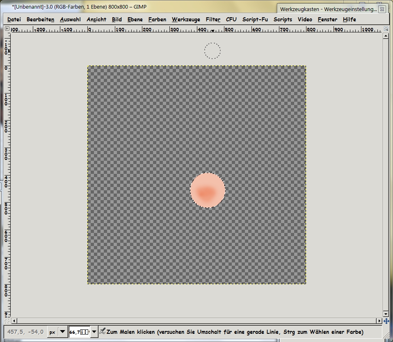Viewport: 393px width, 342px height.
Task: Click the paint tool icon in status bar
Action: [102, 331]
